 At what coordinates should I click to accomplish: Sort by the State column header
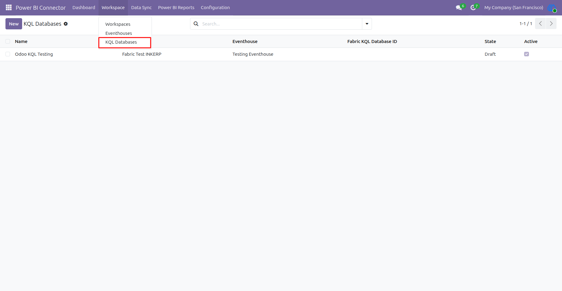490,41
